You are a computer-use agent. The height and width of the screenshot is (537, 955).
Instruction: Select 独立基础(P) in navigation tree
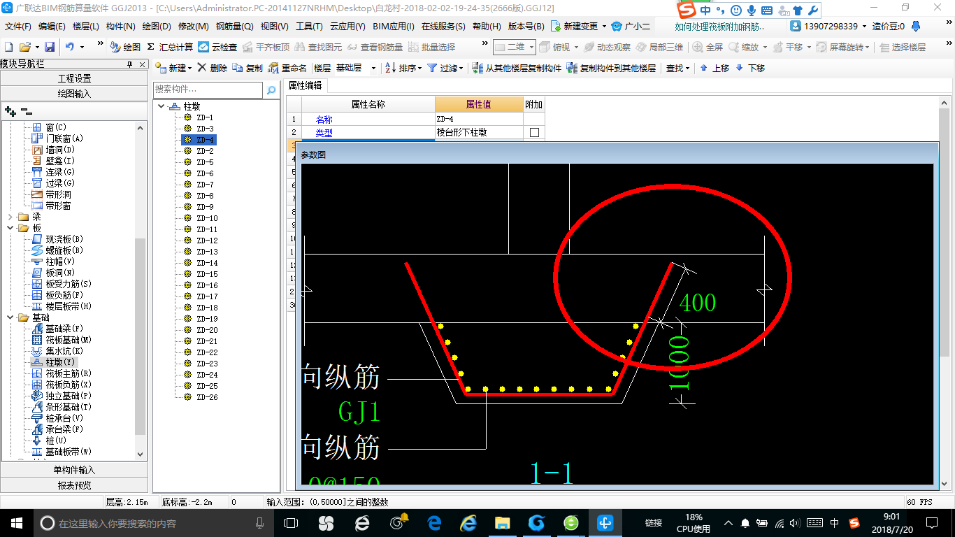tap(62, 396)
